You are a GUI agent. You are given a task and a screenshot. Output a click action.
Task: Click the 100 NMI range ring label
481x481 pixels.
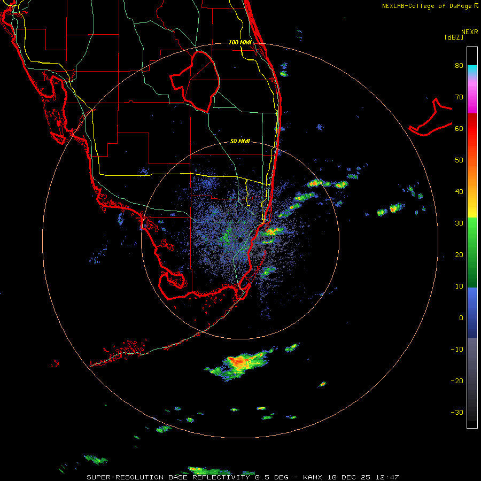240,42
